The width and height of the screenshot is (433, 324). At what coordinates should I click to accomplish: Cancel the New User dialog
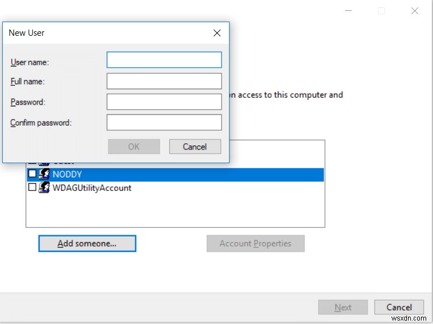pyautogui.click(x=195, y=147)
